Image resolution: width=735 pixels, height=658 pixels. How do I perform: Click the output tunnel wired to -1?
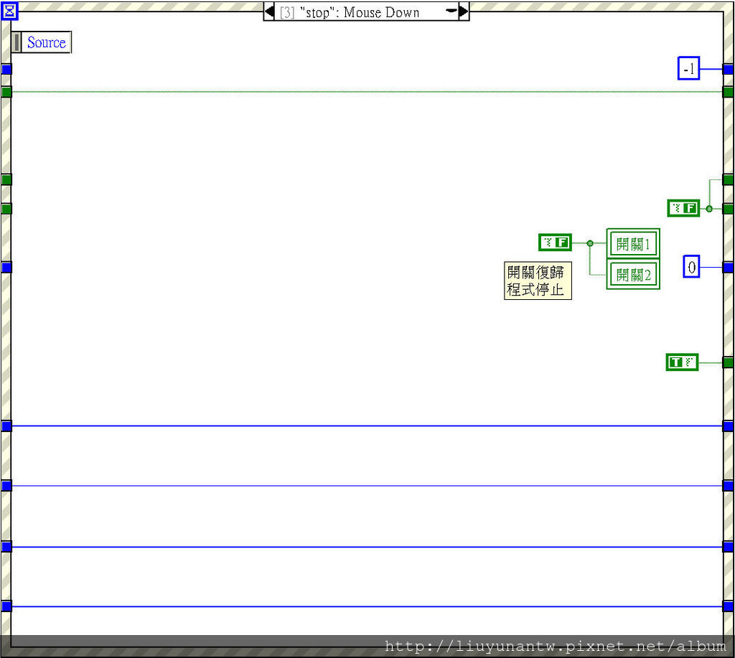click(x=728, y=70)
